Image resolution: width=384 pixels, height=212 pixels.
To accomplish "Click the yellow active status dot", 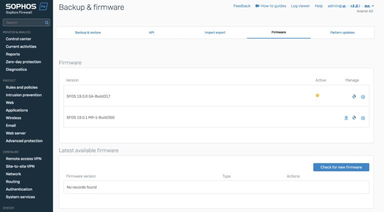I will (x=317, y=95).
